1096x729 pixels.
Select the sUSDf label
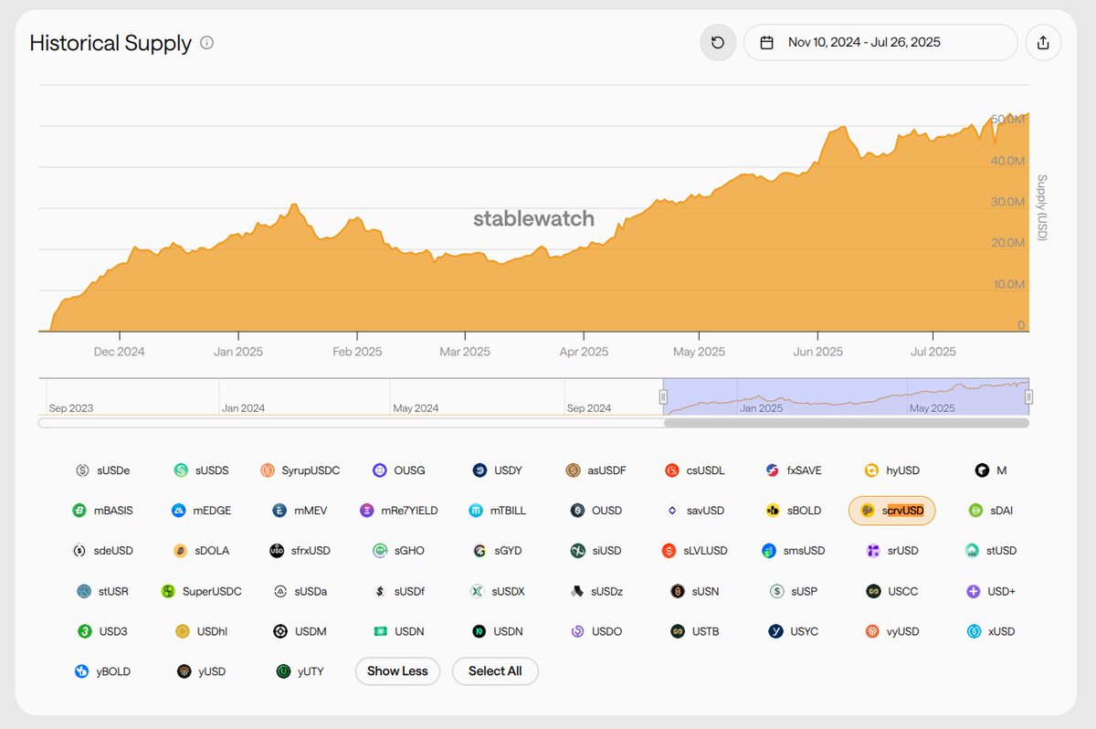coord(409,591)
